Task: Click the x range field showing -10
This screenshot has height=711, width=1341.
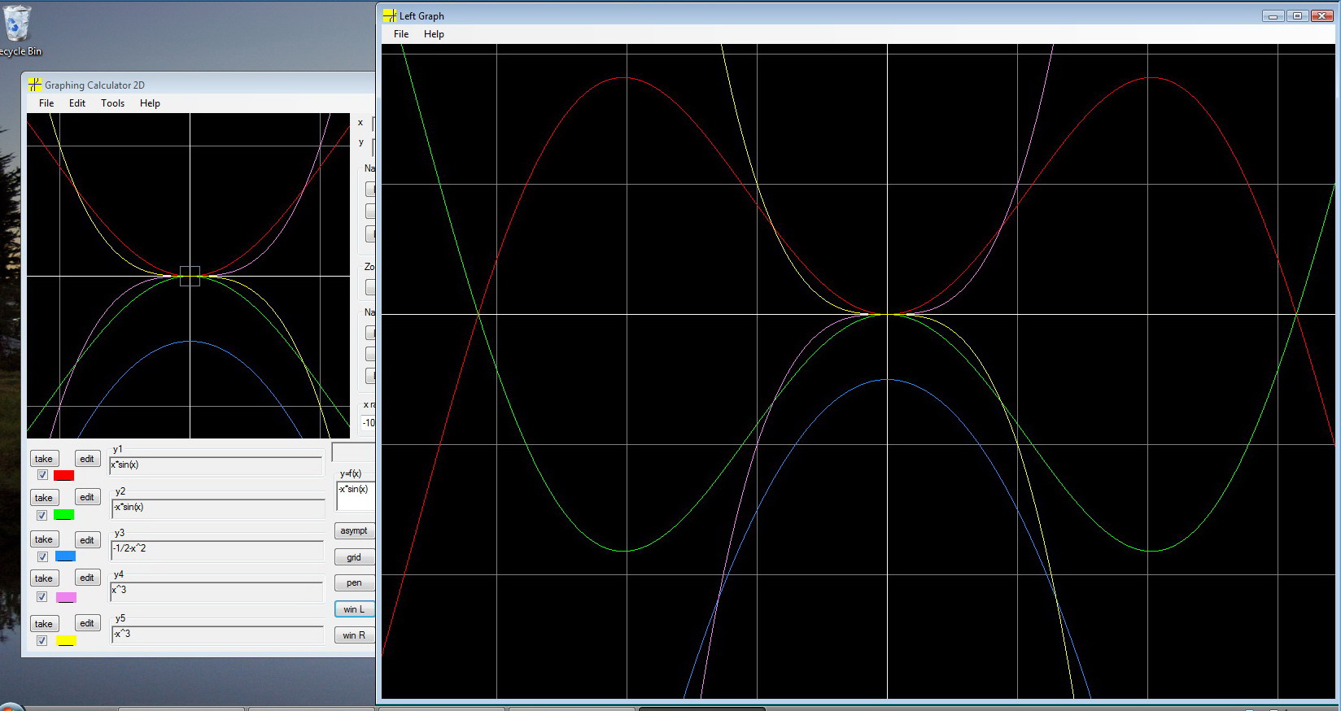Action: [x=368, y=423]
